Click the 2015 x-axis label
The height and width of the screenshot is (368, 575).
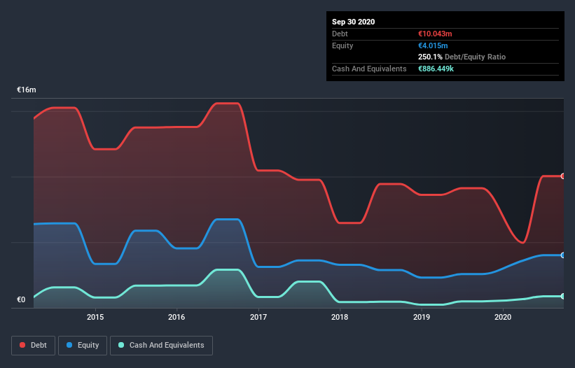click(x=95, y=317)
